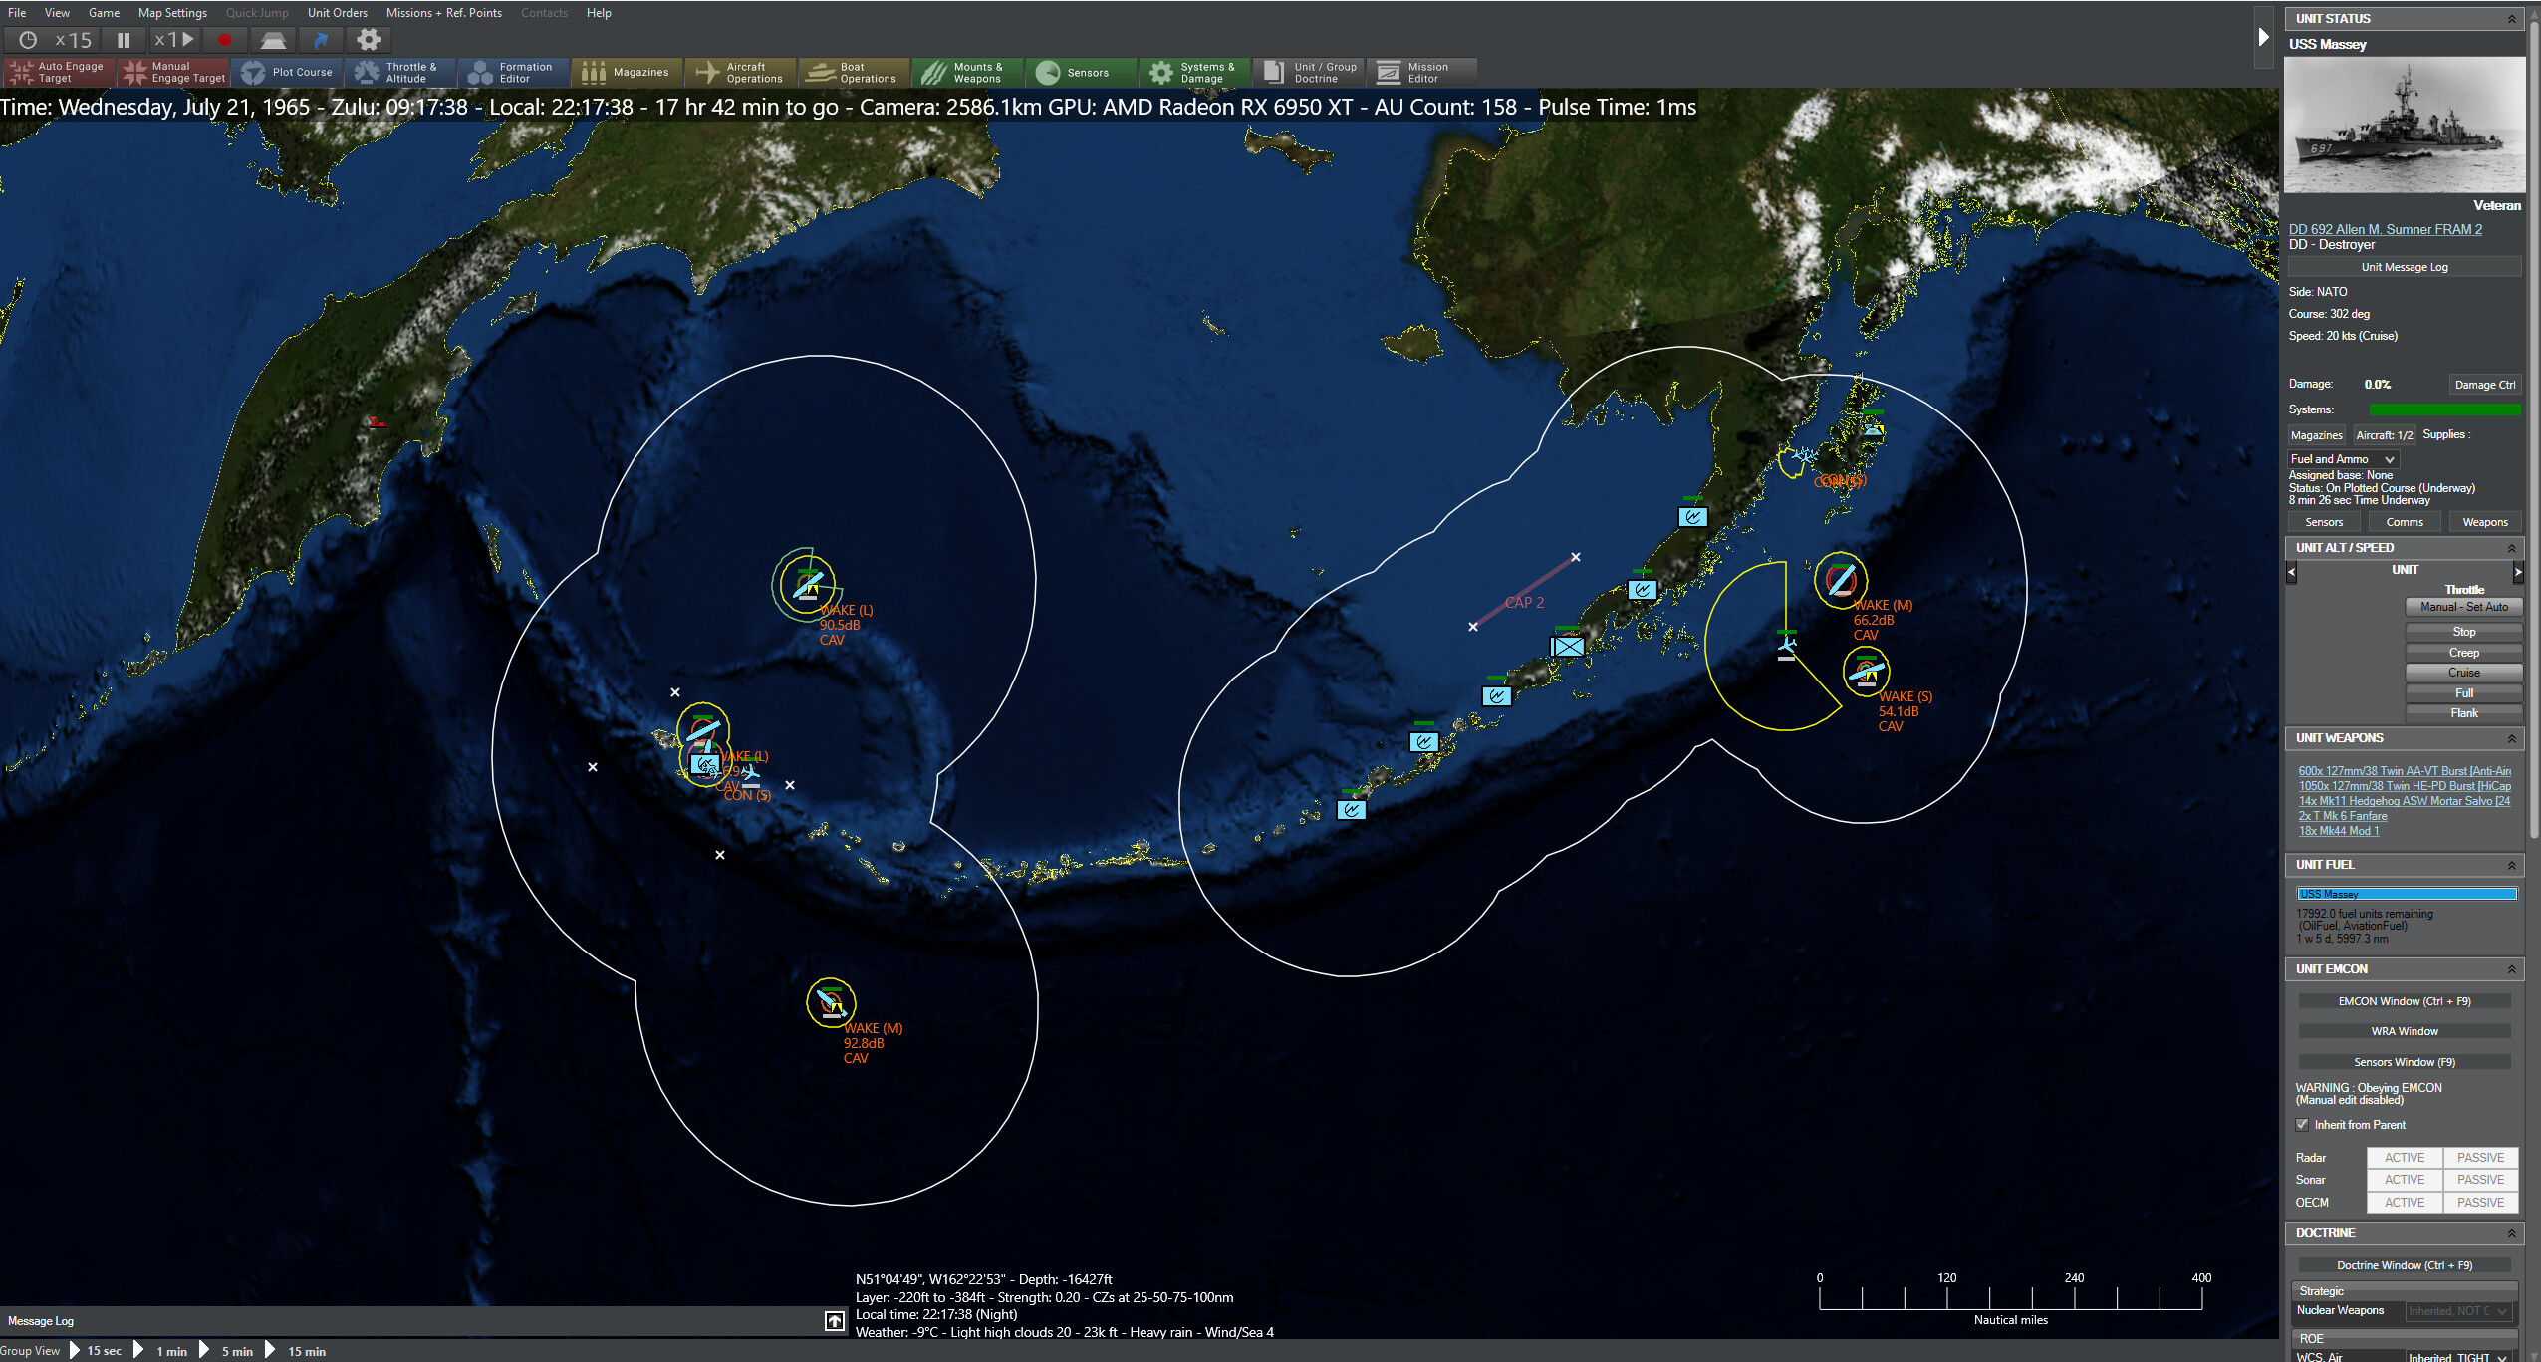Set Sonar to ACTIVE
Screen dimensions: 2541x1362
pyautogui.click(x=2404, y=1180)
